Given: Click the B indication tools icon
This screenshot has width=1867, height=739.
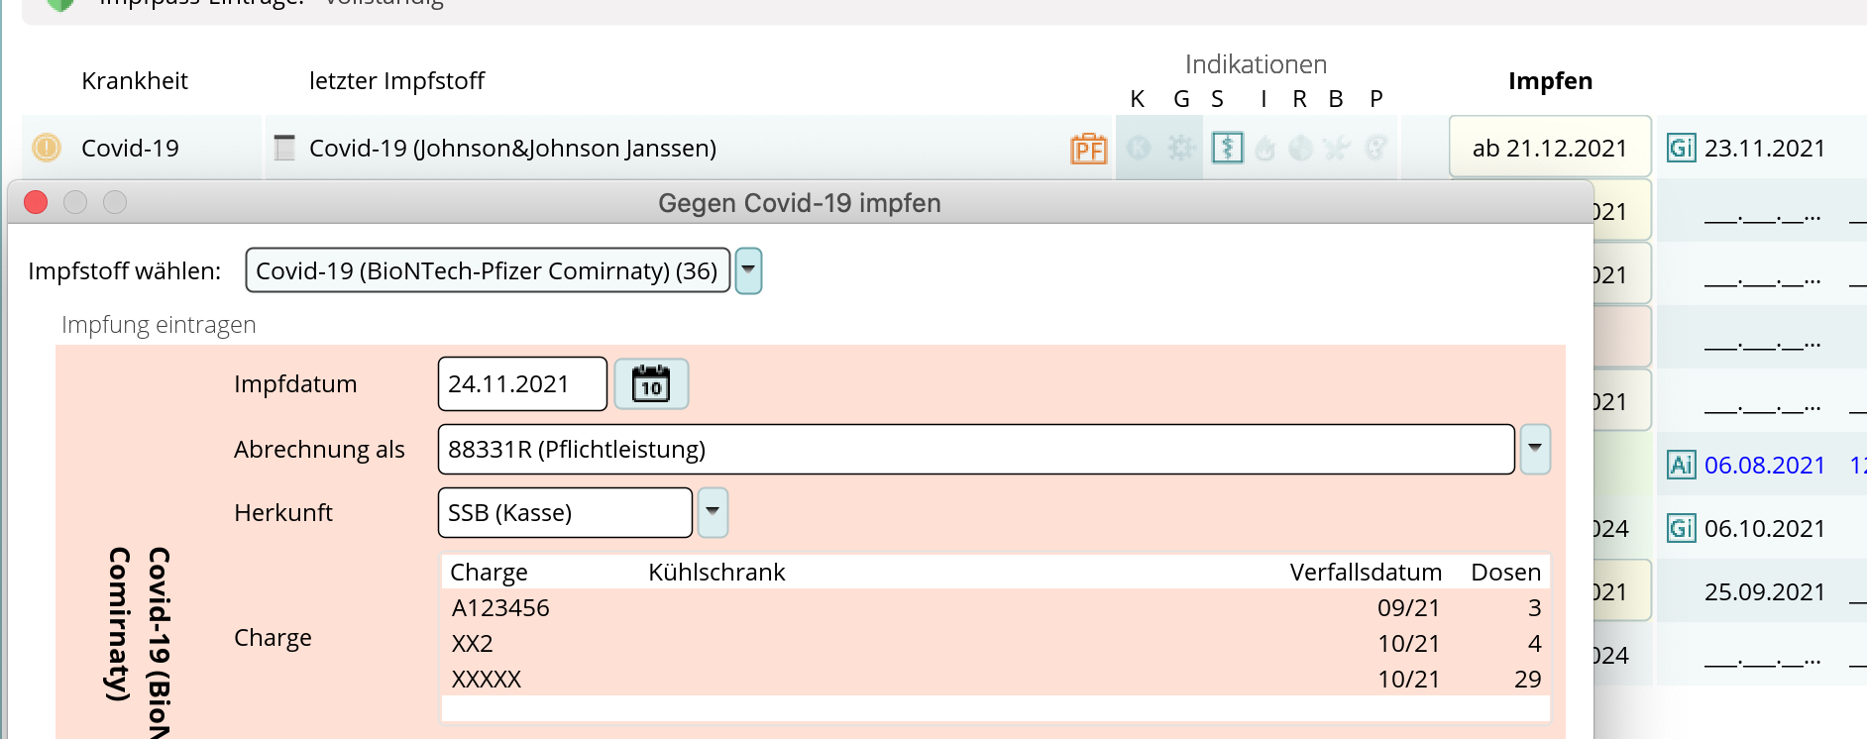Looking at the screenshot, I should coord(1337,149).
